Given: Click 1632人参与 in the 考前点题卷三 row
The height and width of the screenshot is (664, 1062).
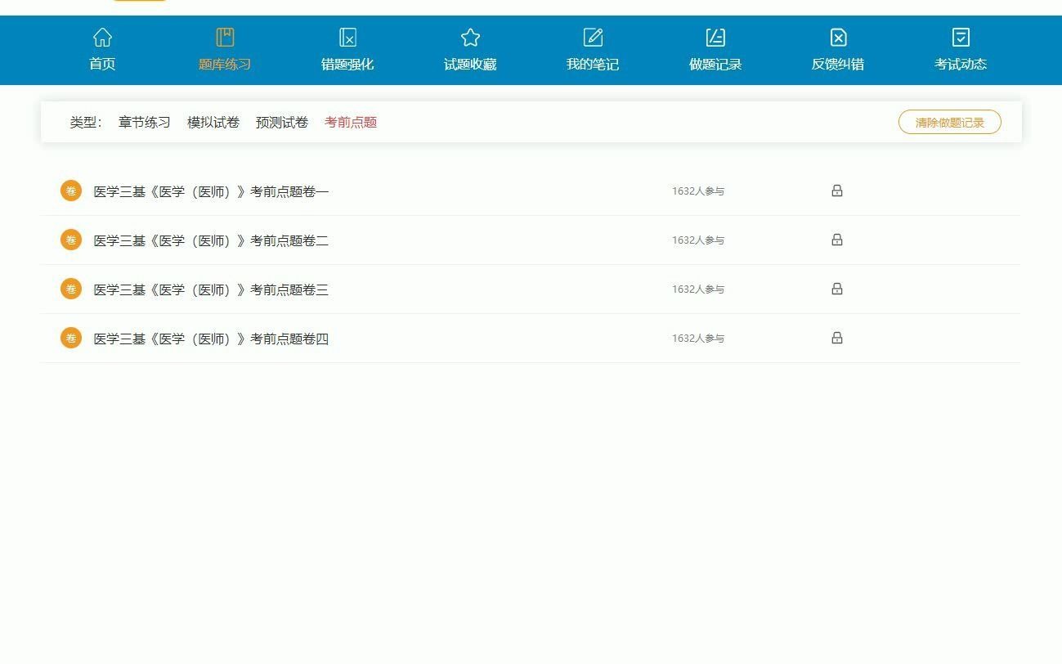Looking at the screenshot, I should pos(698,289).
